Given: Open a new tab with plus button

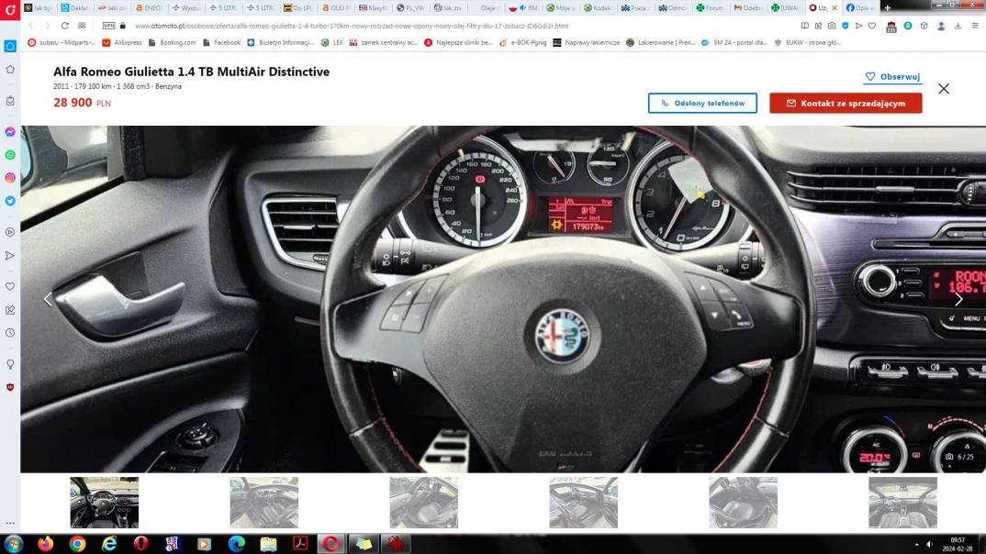Looking at the screenshot, I should (887, 7).
